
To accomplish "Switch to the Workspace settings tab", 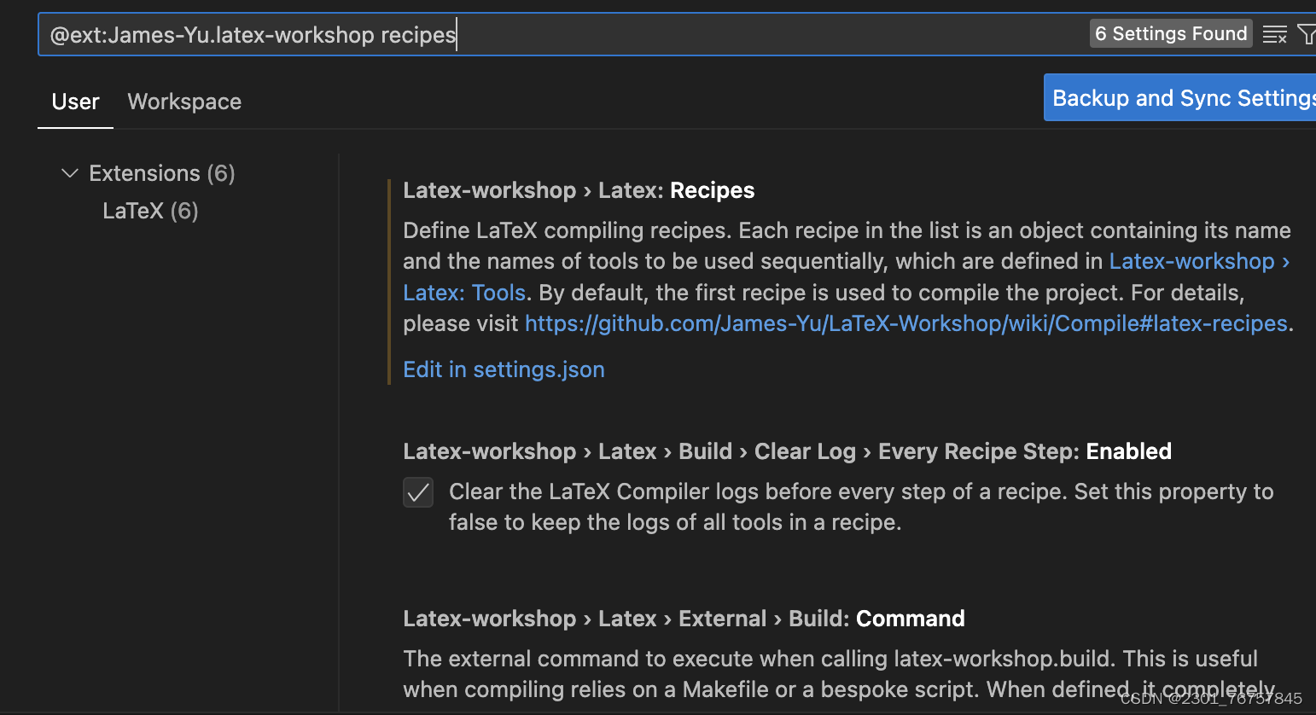I will click(184, 102).
